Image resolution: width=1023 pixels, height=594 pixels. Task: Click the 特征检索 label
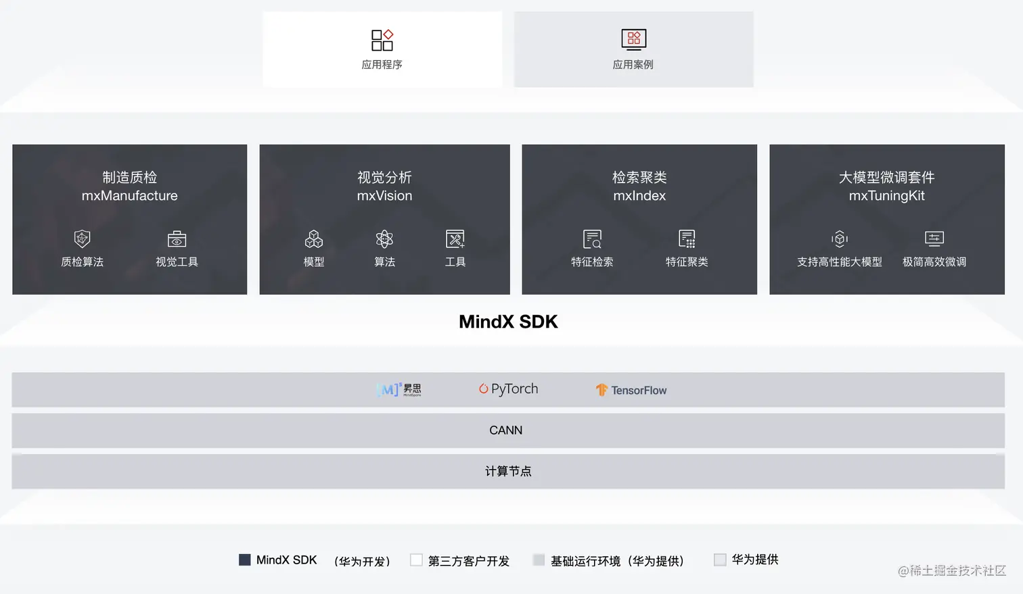[x=592, y=262]
